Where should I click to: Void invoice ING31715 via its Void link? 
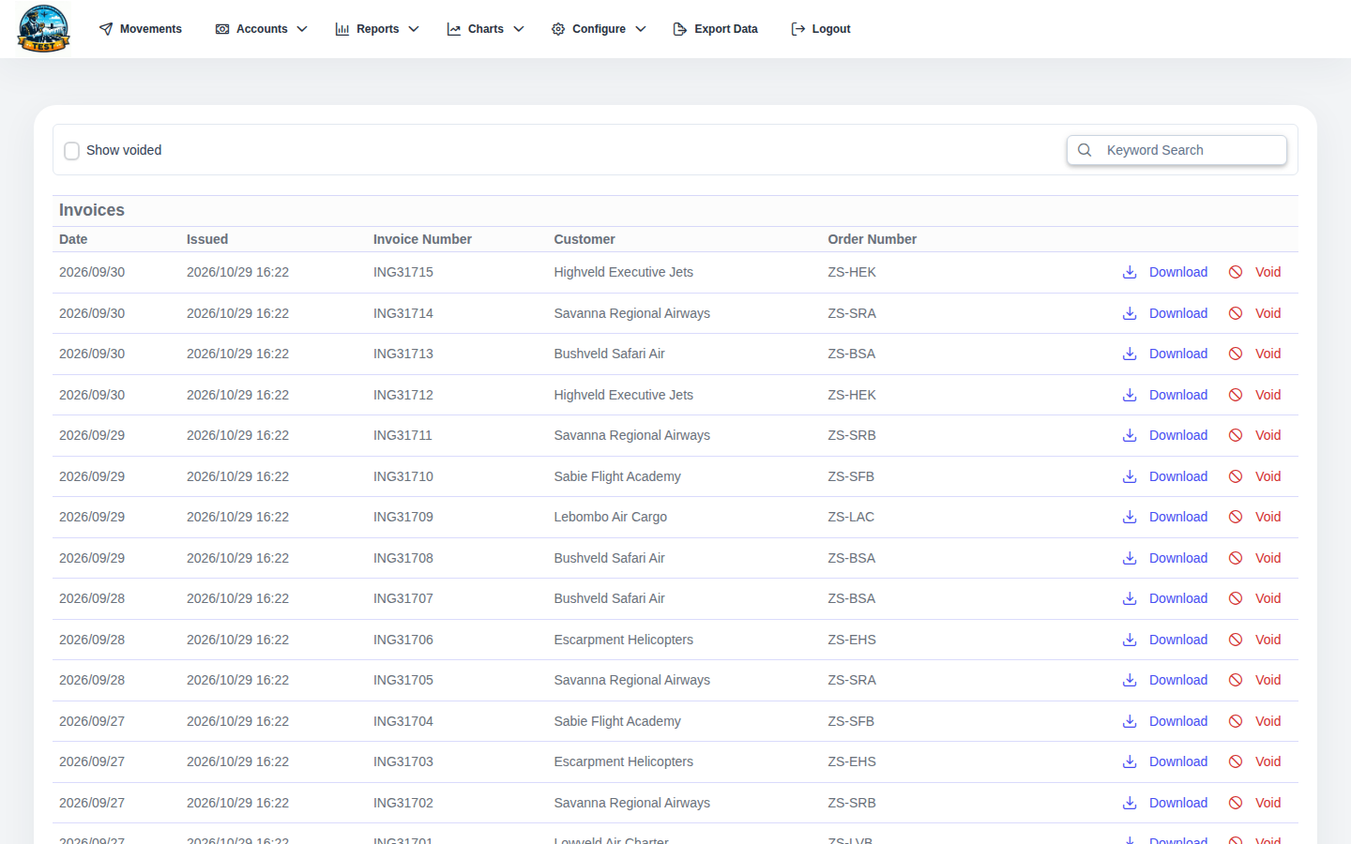point(1268,272)
